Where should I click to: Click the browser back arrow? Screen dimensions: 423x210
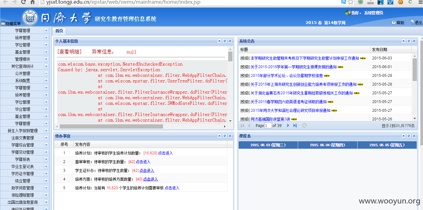tap(6, 2)
